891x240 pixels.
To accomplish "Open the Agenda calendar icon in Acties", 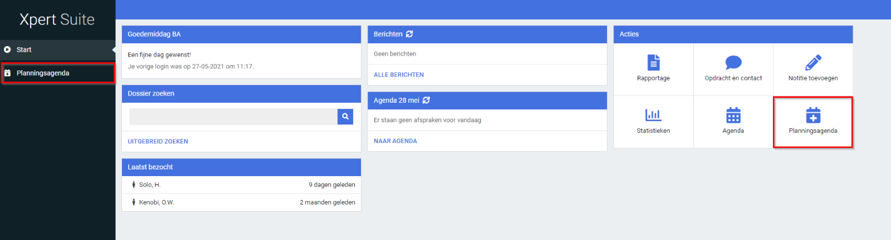I will click(733, 115).
